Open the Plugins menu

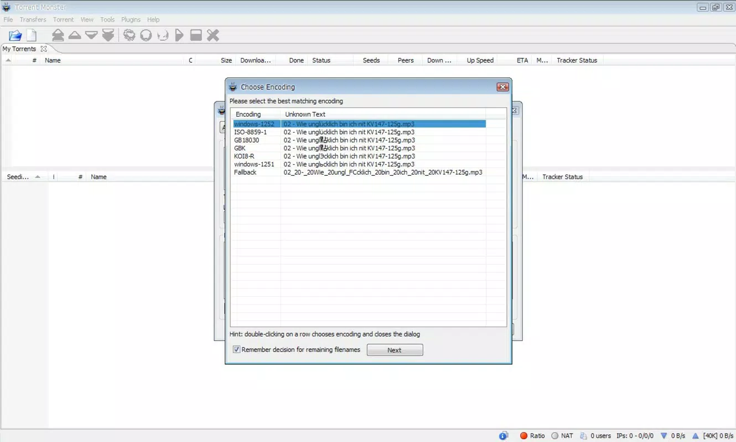click(x=131, y=19)
